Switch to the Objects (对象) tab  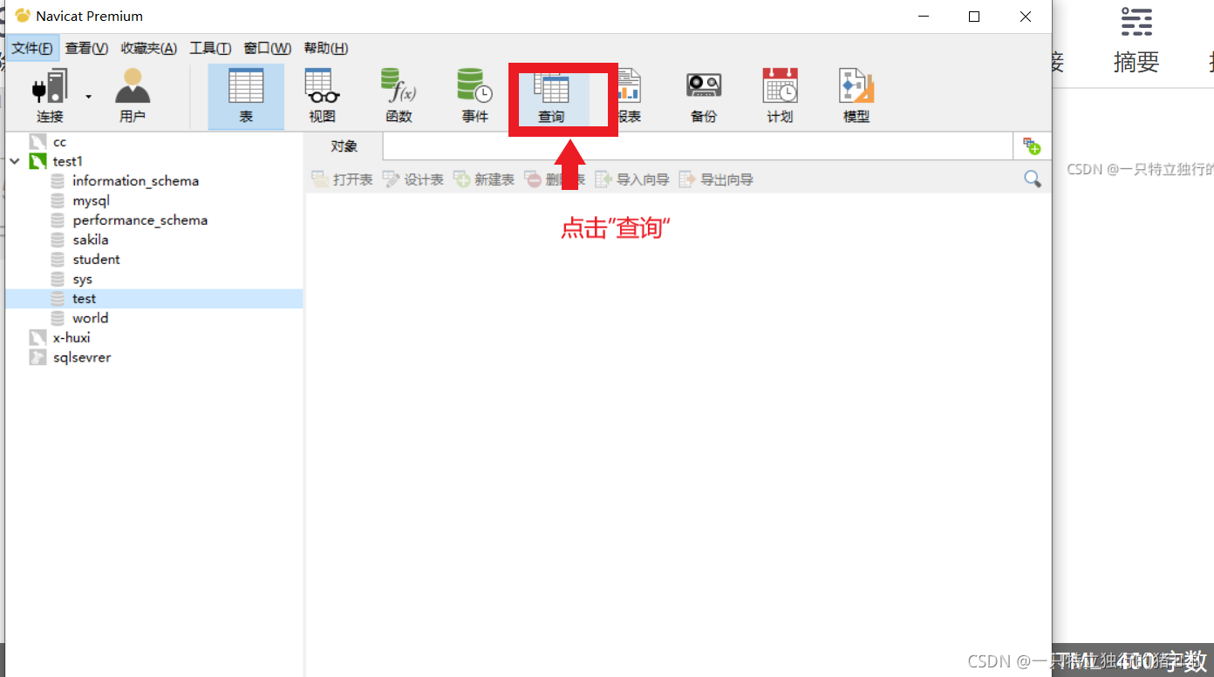click(344, 146)
